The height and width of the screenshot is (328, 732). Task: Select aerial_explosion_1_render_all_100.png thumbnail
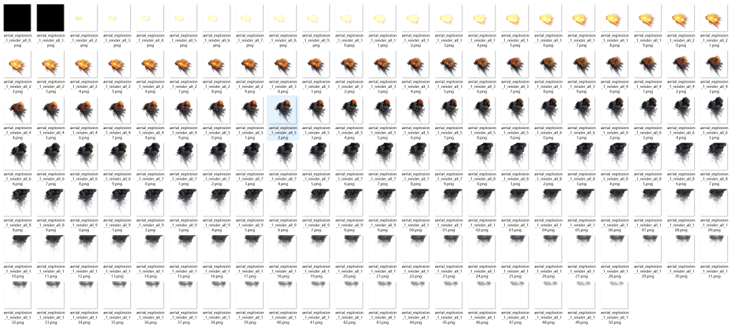coord(417,201)
